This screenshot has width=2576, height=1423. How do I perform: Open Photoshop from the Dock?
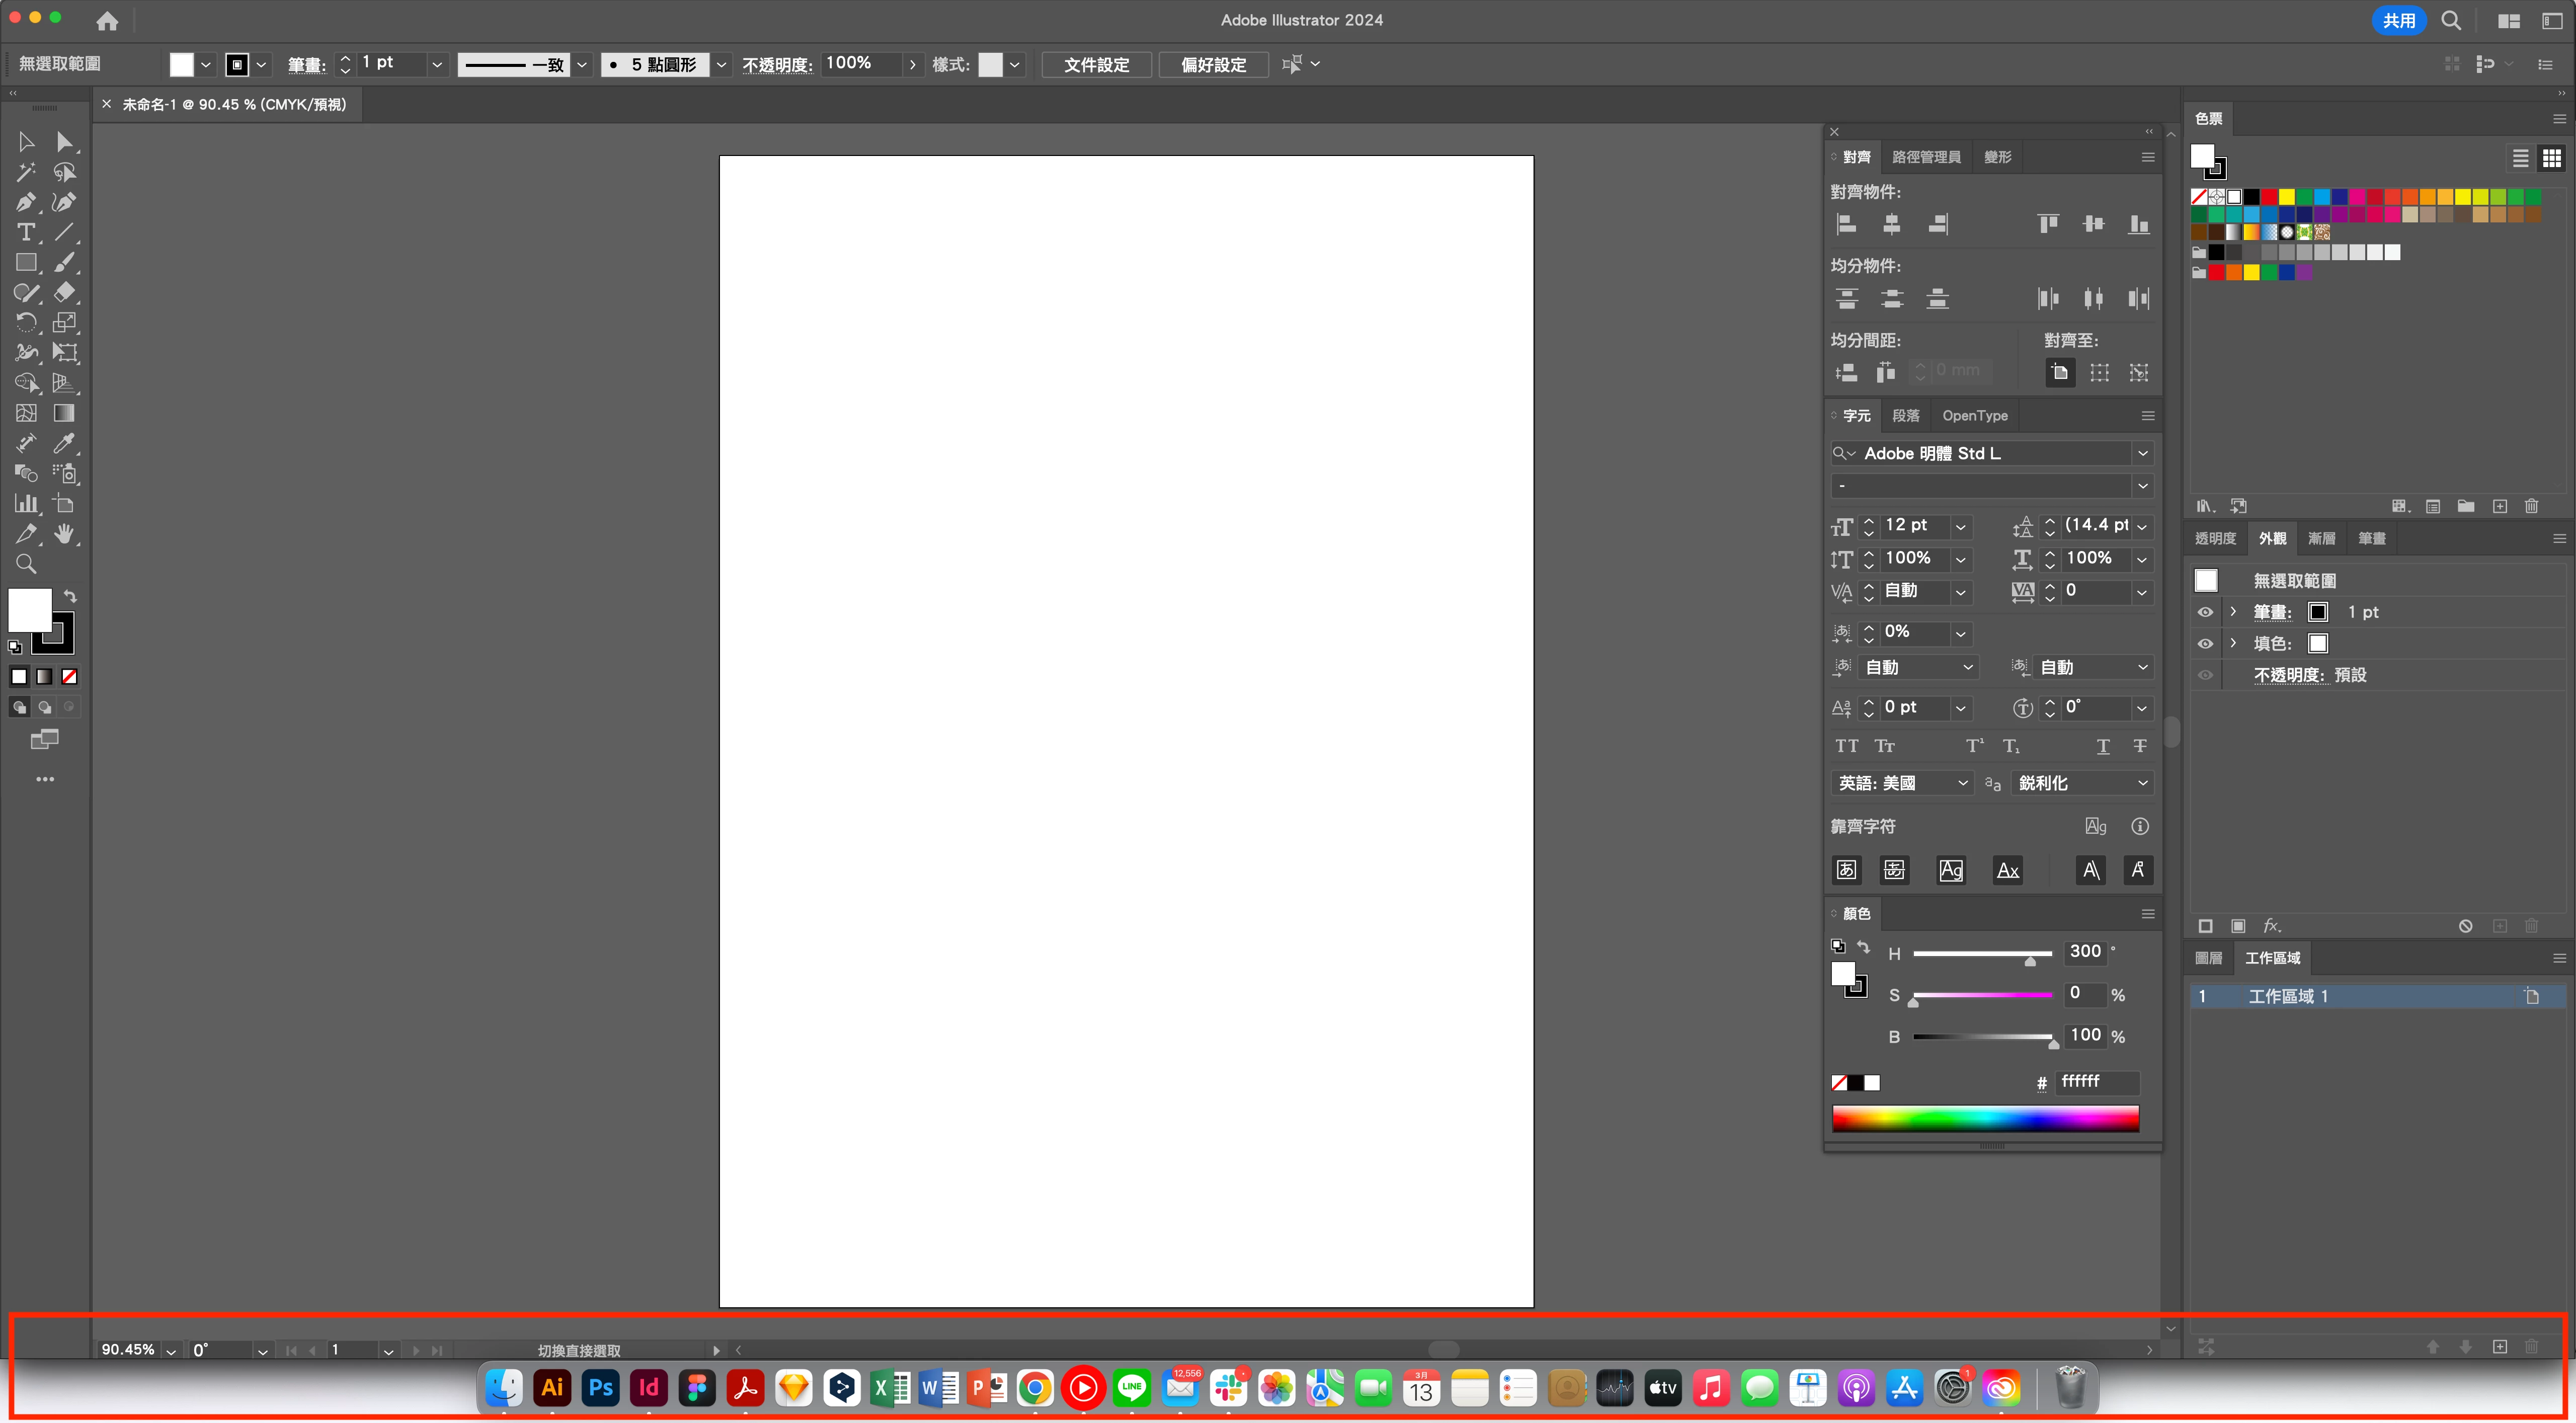tap(601, 1388)
